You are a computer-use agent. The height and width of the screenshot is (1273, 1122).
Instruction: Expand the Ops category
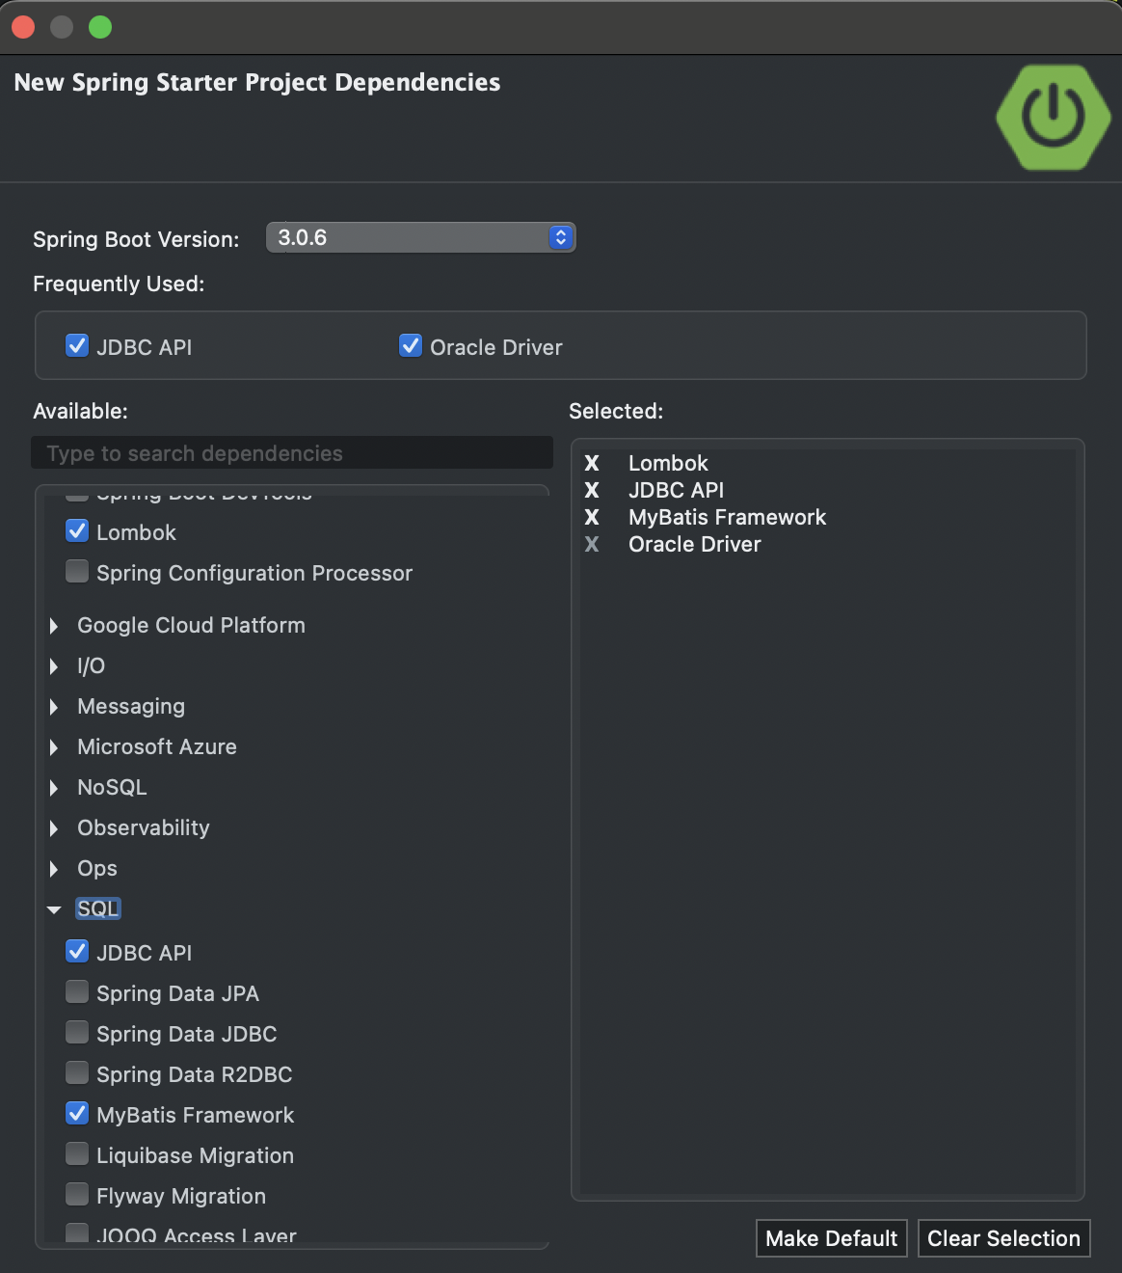pyautogui.click(x=54, y=869)
